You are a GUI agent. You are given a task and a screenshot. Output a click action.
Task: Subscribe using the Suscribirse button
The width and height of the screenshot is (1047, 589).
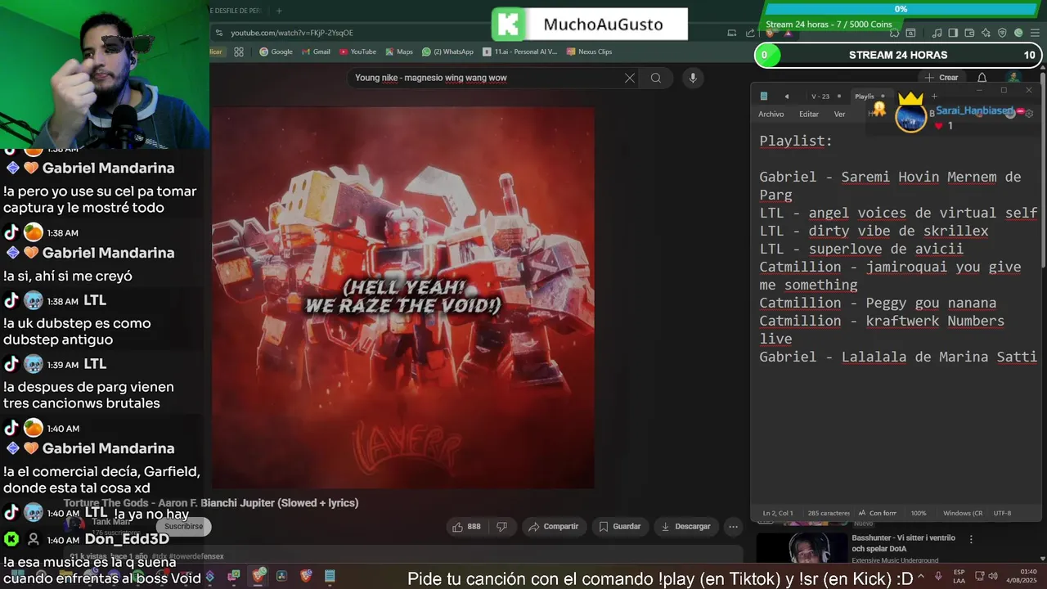(183, 526)
